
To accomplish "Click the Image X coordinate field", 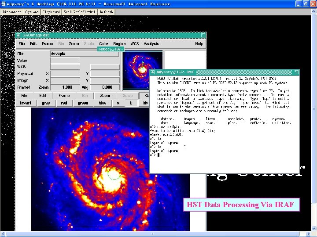I will click(65, 80).
